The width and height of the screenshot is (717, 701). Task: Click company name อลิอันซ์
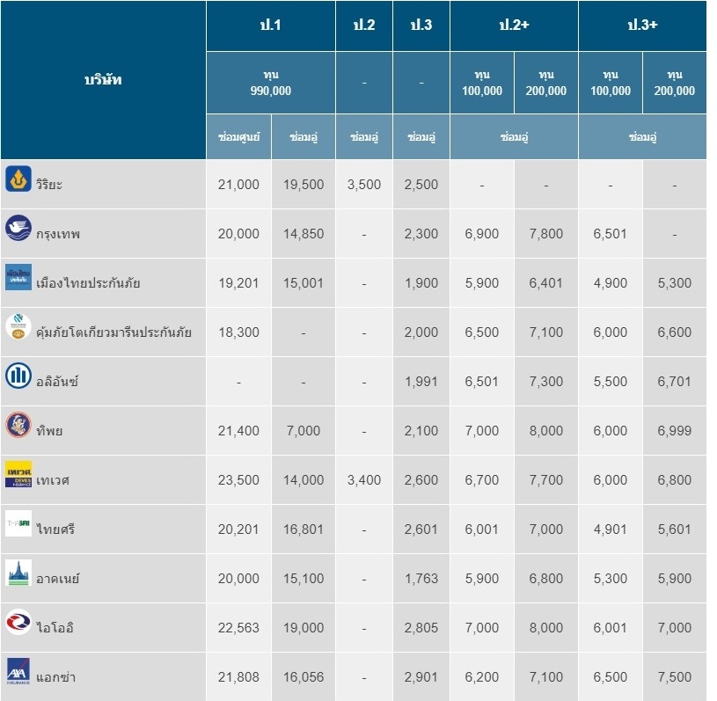coord(57,381)
